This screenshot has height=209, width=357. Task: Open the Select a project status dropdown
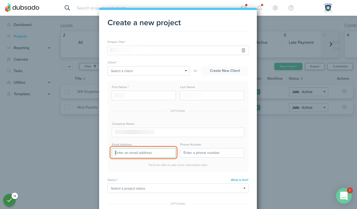[178, 188]
